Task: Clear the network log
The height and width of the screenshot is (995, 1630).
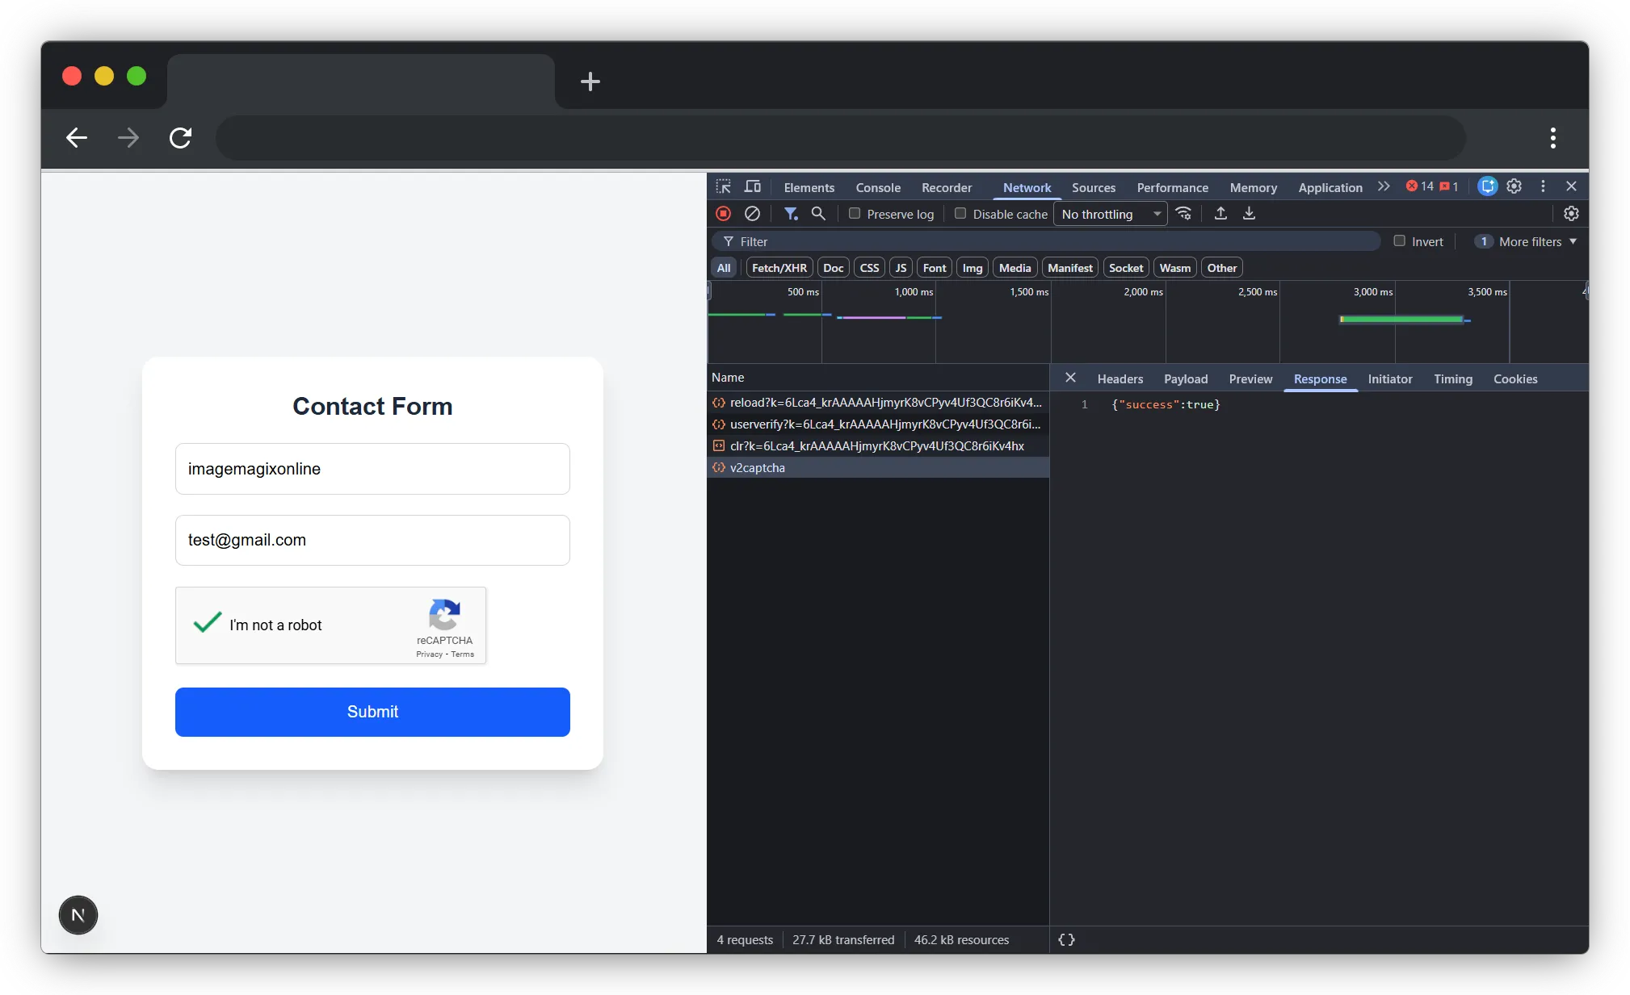Action: click(x=752, y=214)
